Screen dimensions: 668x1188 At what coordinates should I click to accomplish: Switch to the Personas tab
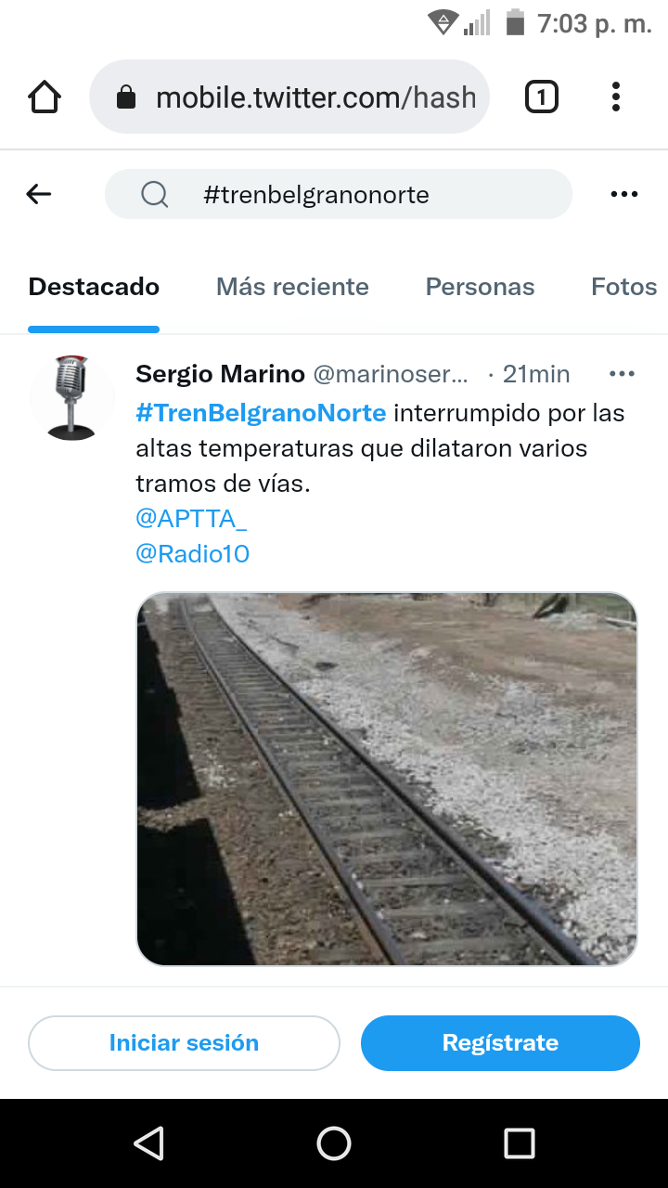(480, 287)
